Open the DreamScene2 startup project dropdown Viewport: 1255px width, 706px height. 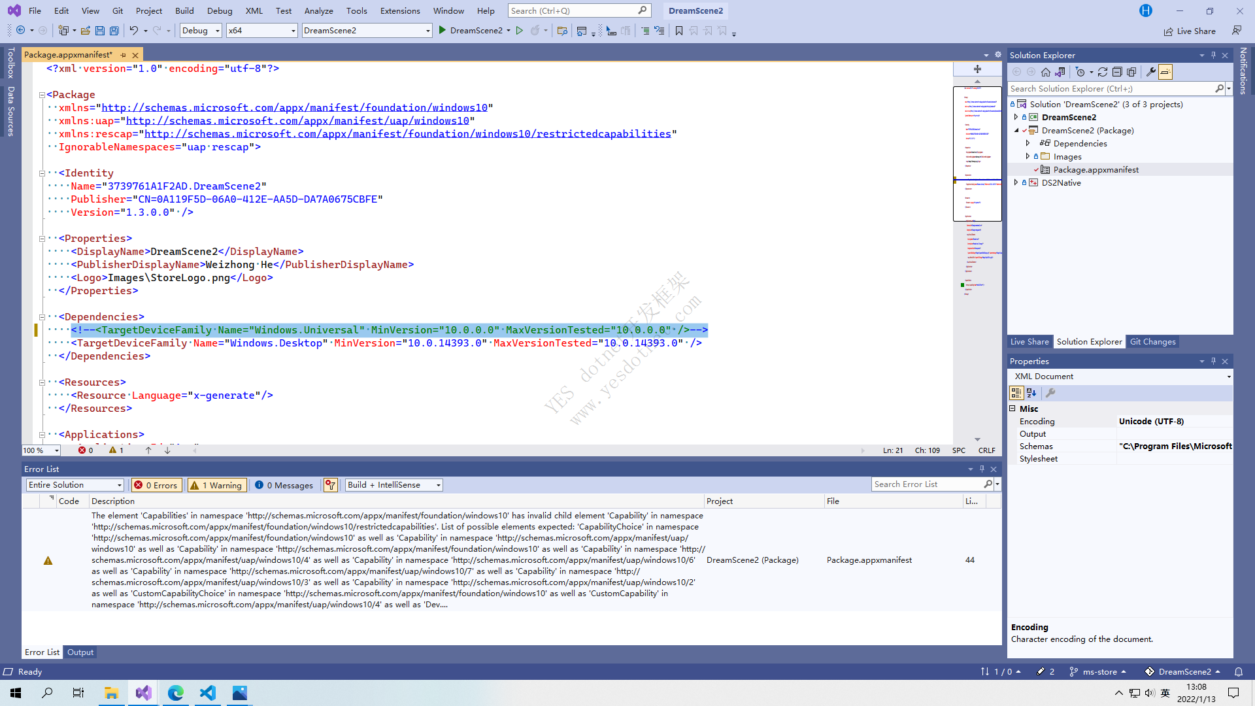[x=367, y=31]
